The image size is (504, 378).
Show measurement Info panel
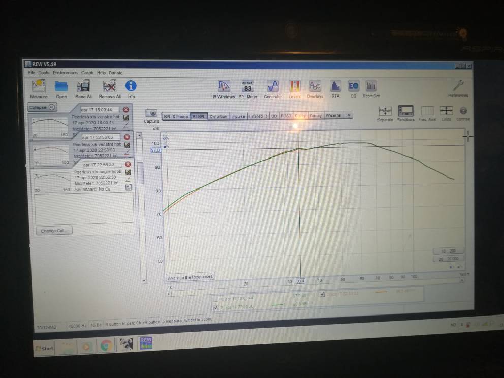[x=131, y=89]
